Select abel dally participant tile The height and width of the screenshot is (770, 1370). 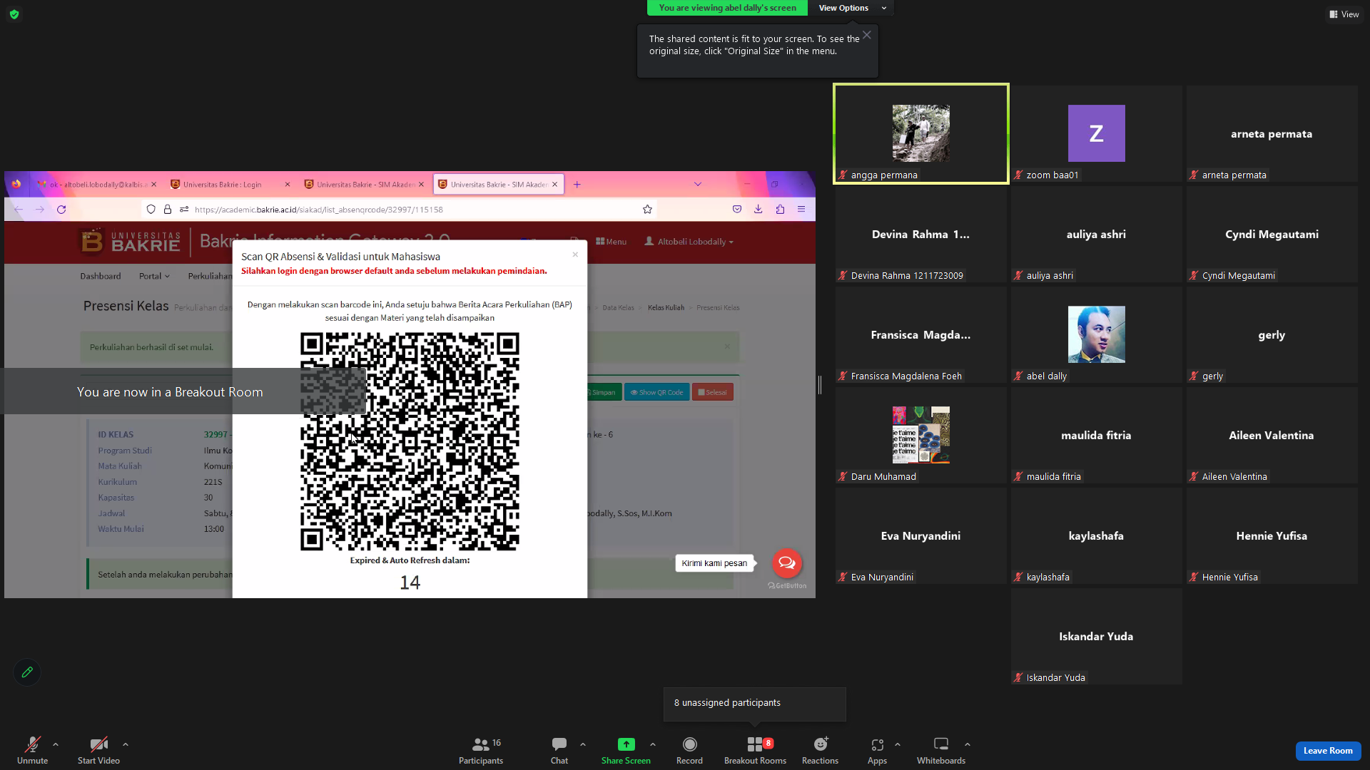coord(1096,335)
